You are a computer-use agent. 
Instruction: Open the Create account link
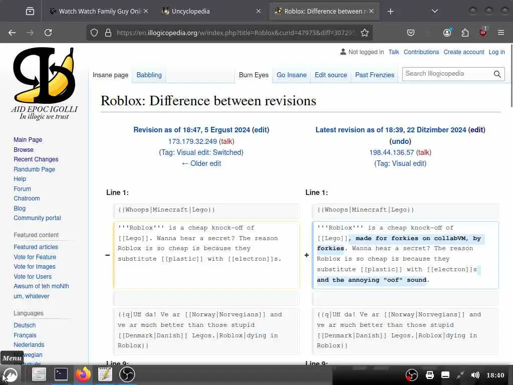[463, 52]
